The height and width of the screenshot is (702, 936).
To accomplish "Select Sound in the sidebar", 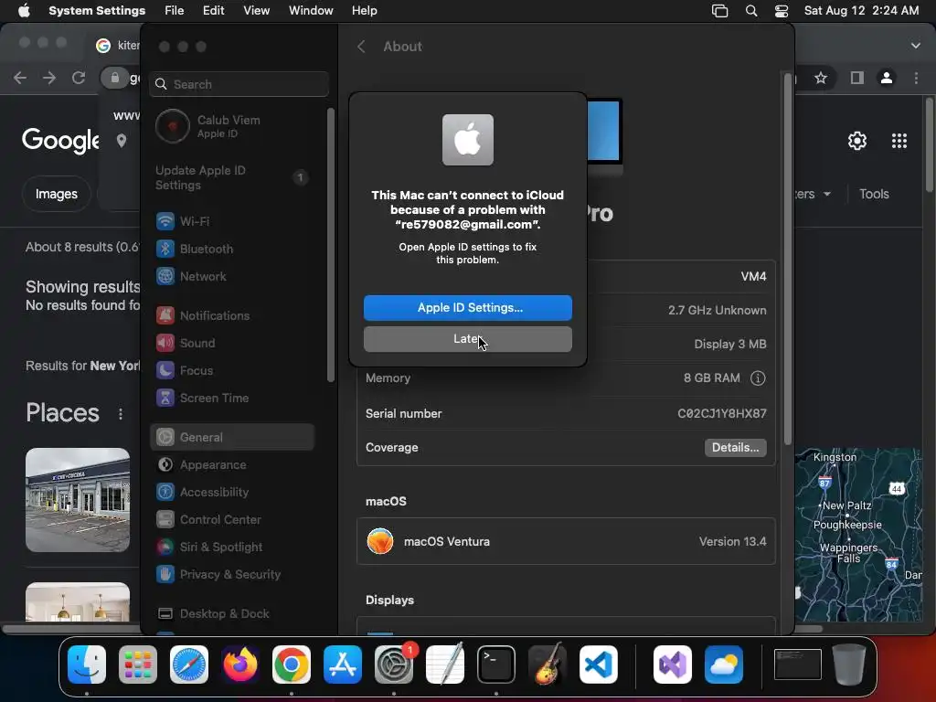I will click(x=233, y=344).
